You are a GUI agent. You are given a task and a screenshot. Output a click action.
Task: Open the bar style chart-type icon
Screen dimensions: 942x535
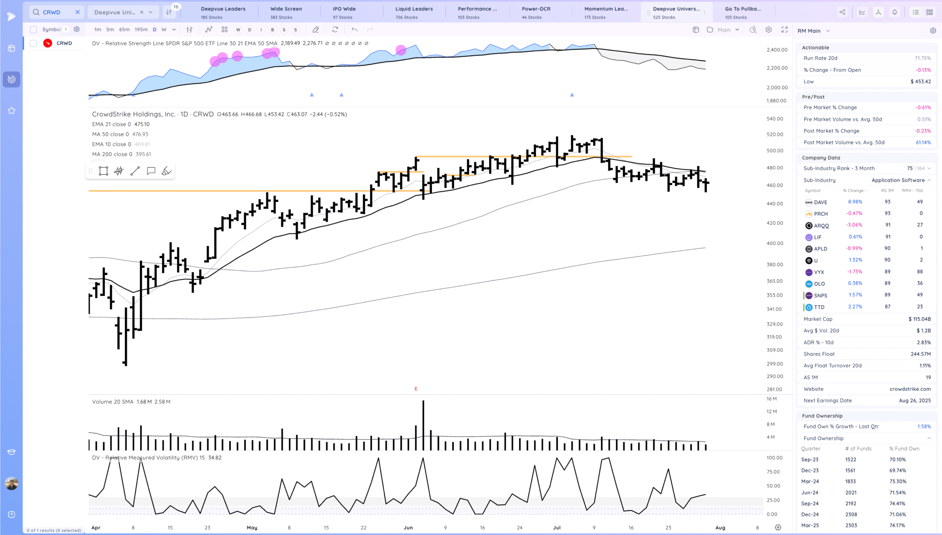pyautogui.click(x=189, y=29)
